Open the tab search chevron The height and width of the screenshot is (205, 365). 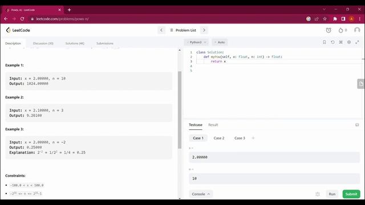point(324,10)
